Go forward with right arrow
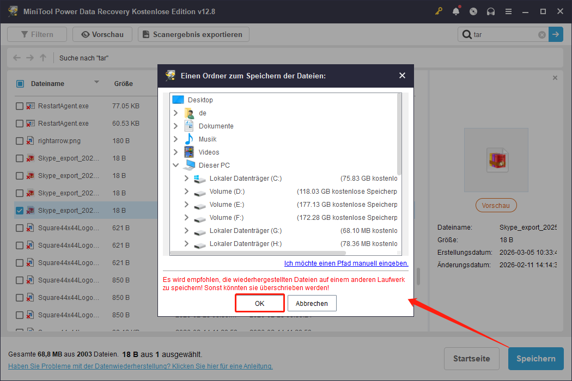 [x=30, y=58]
